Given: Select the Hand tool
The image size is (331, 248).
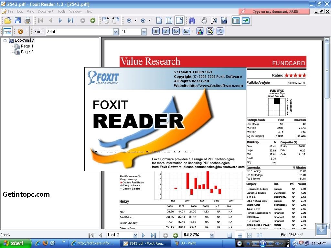Looking at the screenshot, I should tap(204, 20).
